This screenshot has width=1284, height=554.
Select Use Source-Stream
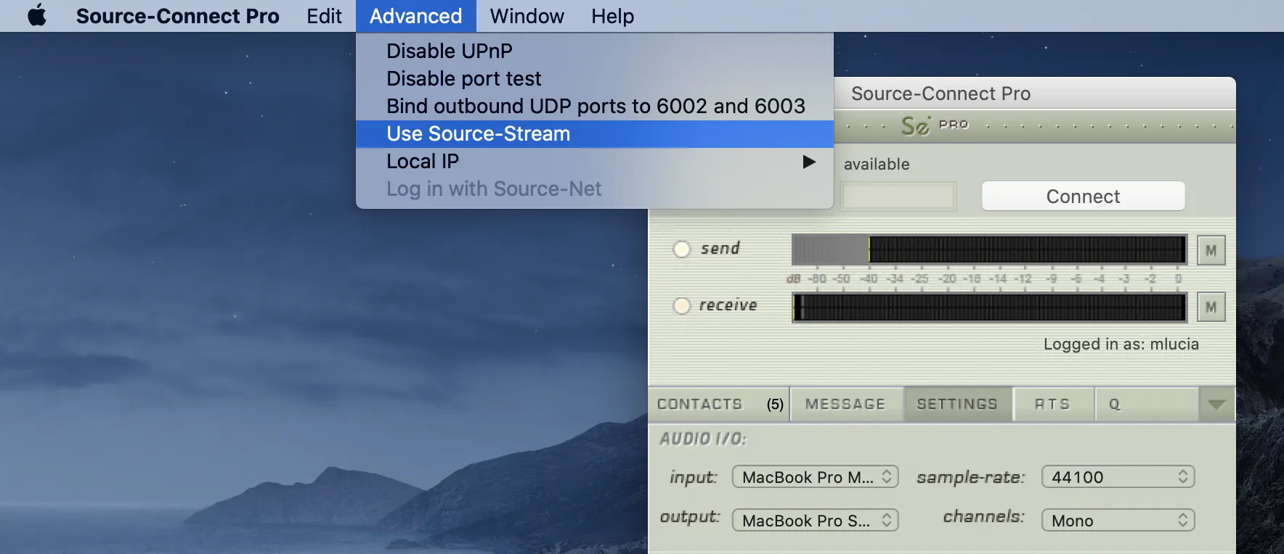[x=594, y=133]
